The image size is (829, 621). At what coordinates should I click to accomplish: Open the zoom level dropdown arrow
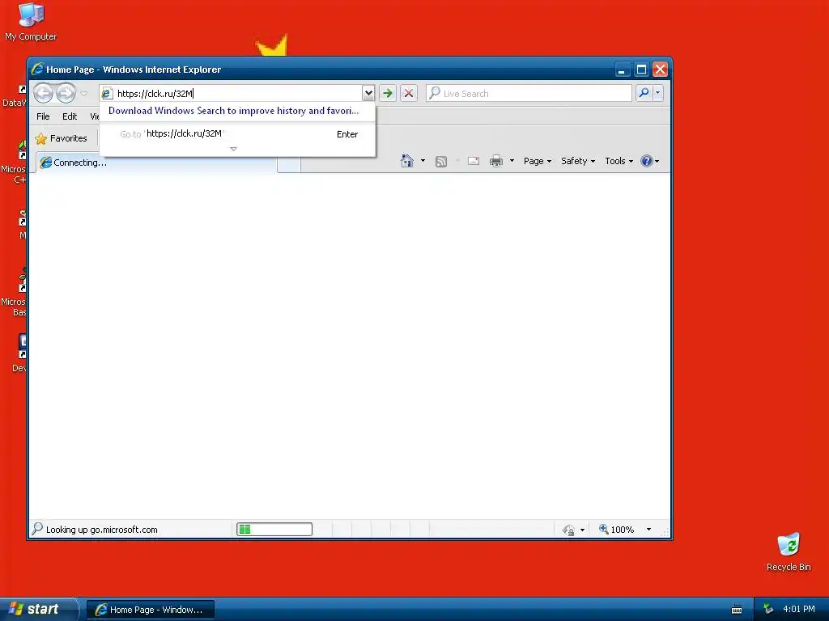[x=648, y=529]
